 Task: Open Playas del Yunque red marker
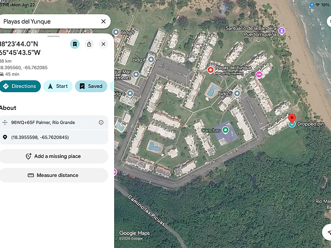point(210,70)
